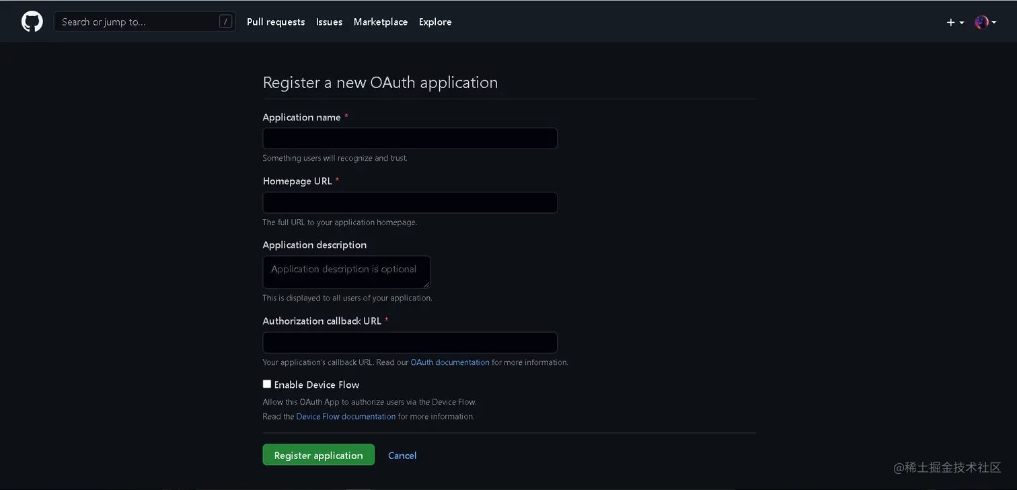The width and height of the screenshot is (1017, 490).
Task: Click 'The full URL to your application homepage.' text
Action: 340,222
